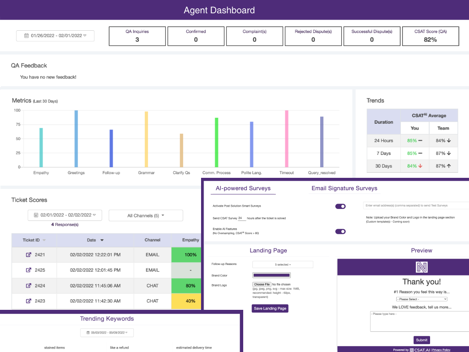Open external link icon for ticket 2425
469x352 pixels.
[x=28, y=270]
